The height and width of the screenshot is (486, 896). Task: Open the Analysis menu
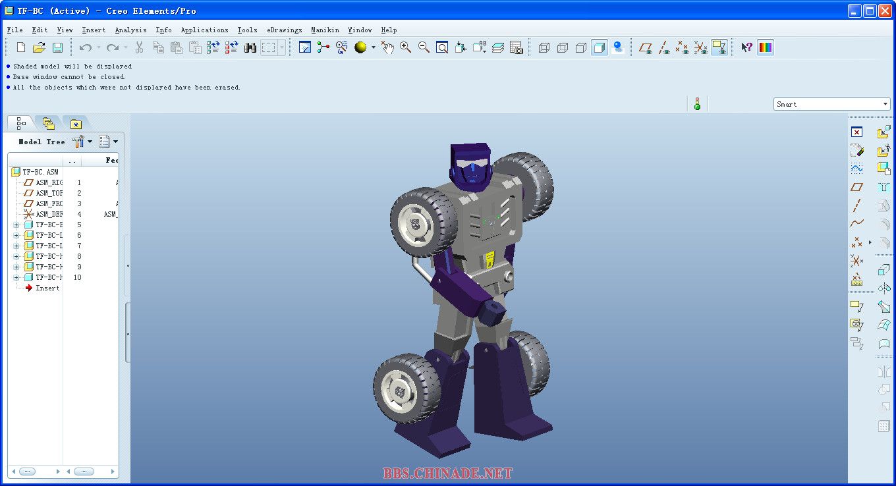pyautogui.click(x=130, y=30)
